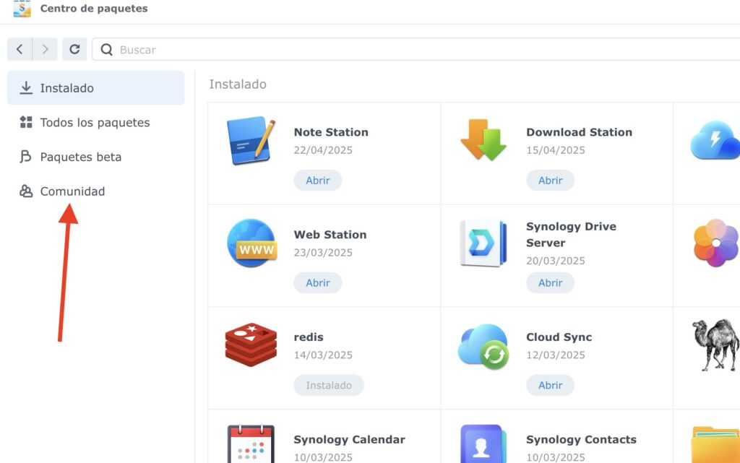
Task: Click the Download Station arrows icon
Action: point(483,140)
